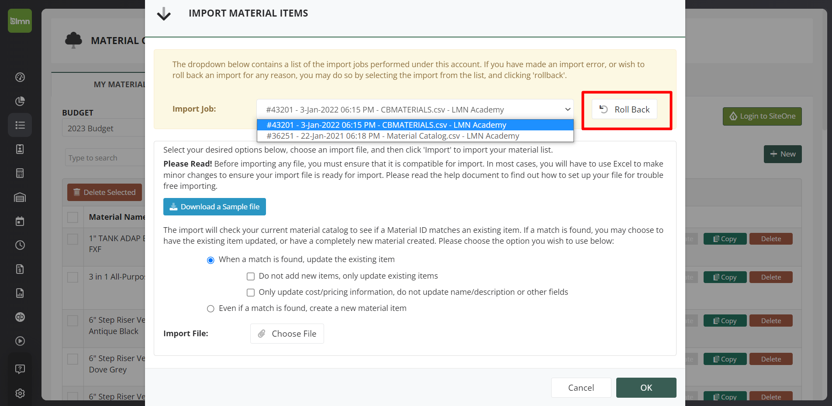Check 'Do not add new items' checkbox
The width and height of the screenshot is (832, 406).
[251, 276]
